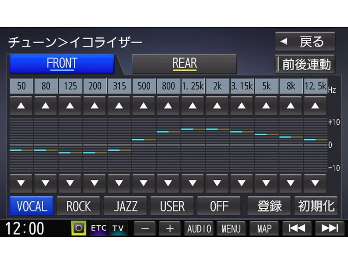
Task: Raise the 50 Hz band with up arrow
Action: point(22,106)
